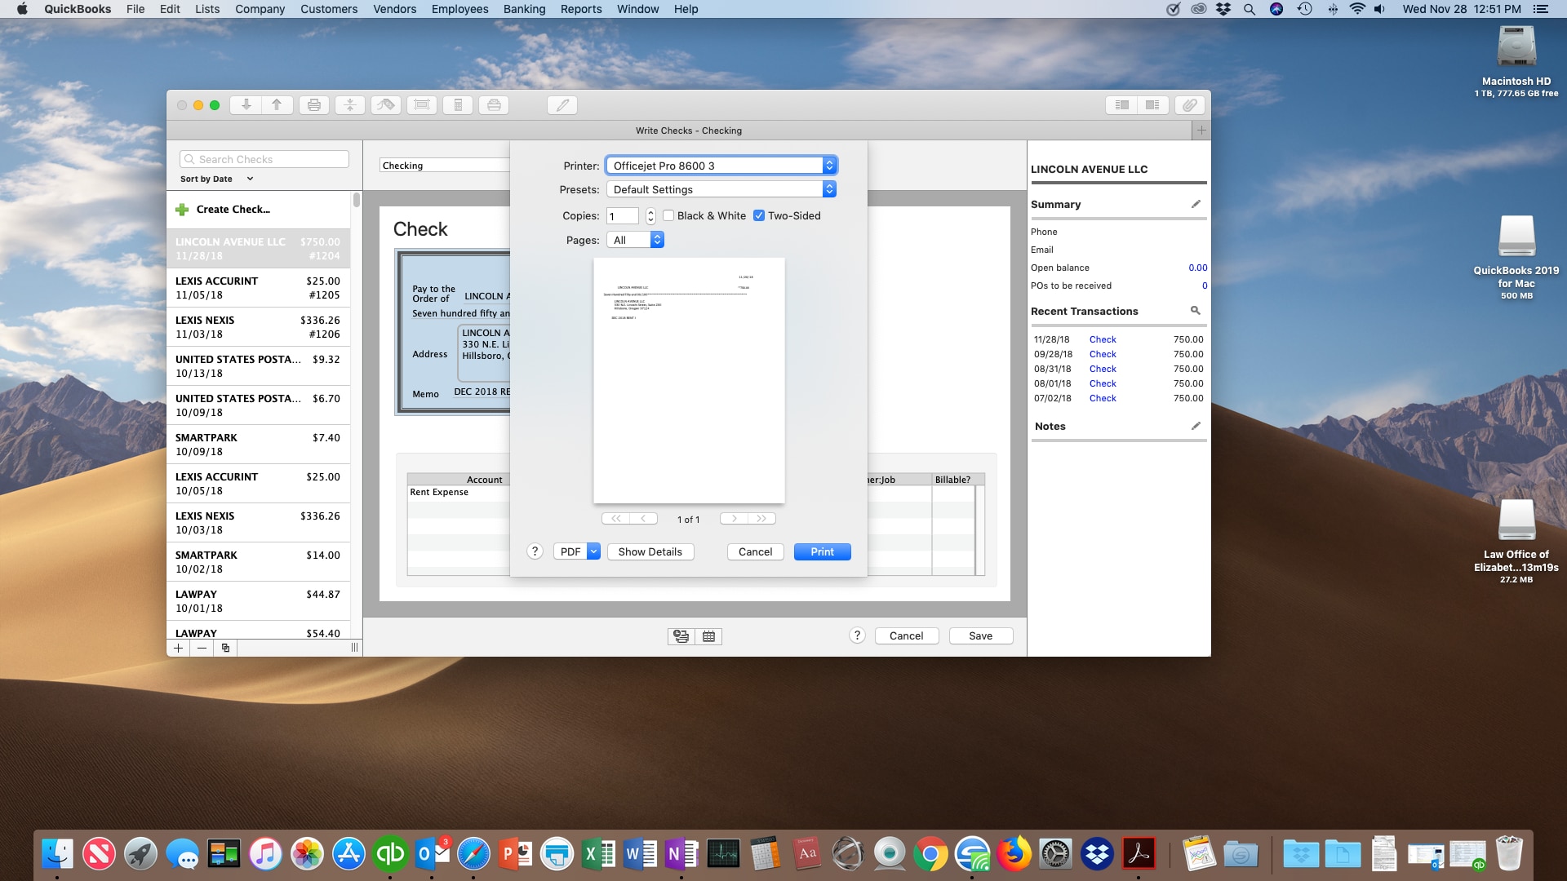Adjust the Copies stepper

click(650, 216)
